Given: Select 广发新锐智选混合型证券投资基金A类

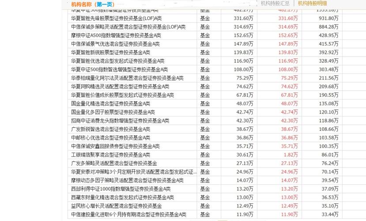Looking at the screenshot, I should (111, 129).
